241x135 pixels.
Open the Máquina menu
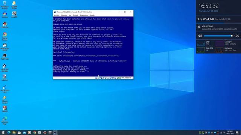coord(64,15)
